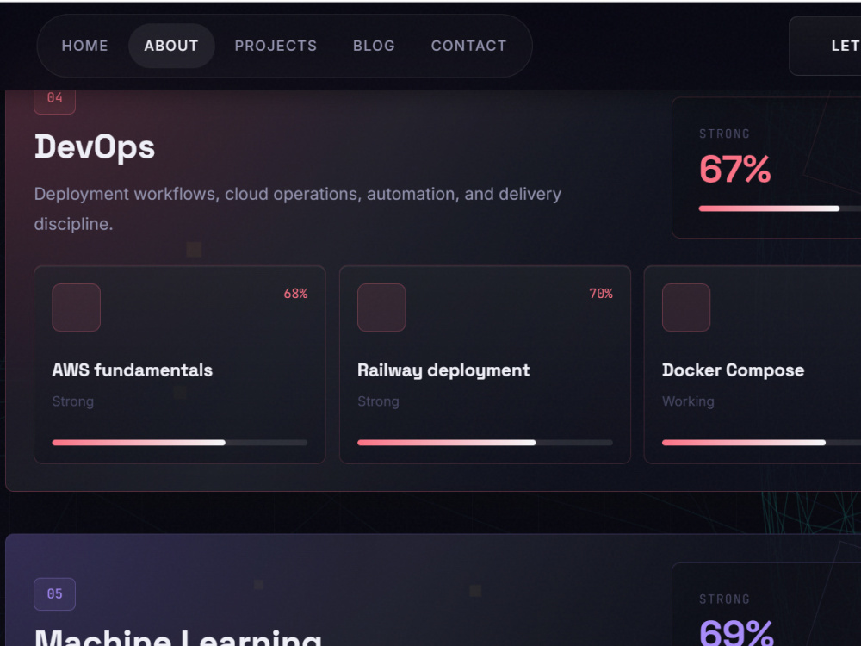The image size is (861, 646).
Task: Click the 05 section number badge
Action: click(x=54, y=593)
